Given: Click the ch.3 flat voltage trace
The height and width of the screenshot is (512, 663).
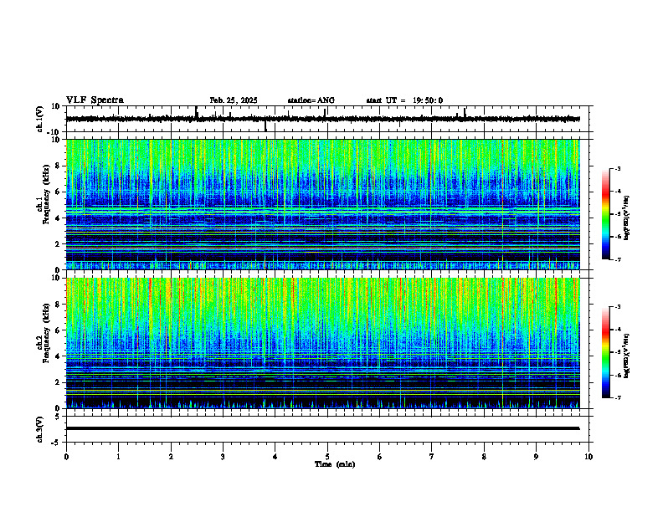Looking at the screenshot, I should pyautogui.click(x=322, y=428).
